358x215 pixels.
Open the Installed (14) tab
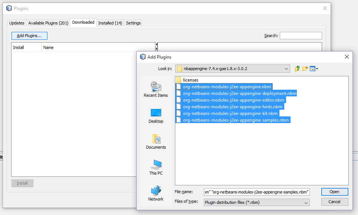click(x=110, y=23)
